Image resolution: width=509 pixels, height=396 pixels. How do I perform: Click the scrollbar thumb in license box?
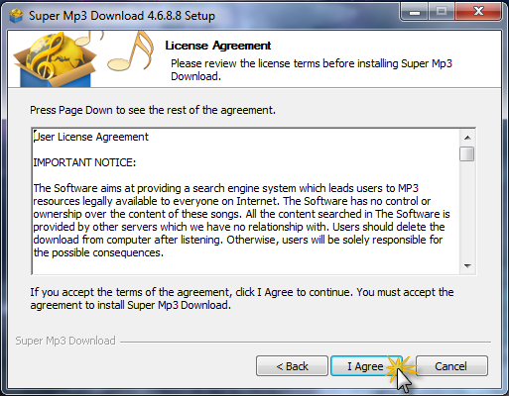pos(467,154)
